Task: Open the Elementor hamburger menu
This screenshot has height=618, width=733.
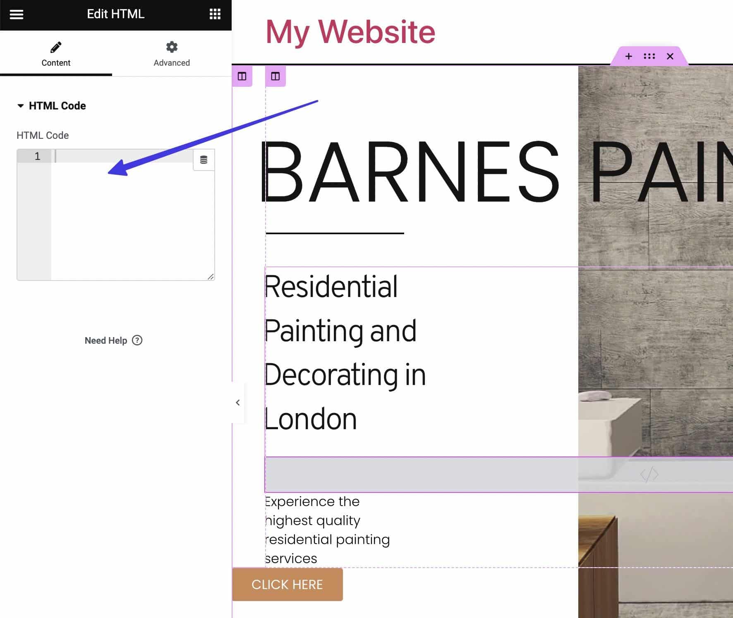Action: (17, 14)
